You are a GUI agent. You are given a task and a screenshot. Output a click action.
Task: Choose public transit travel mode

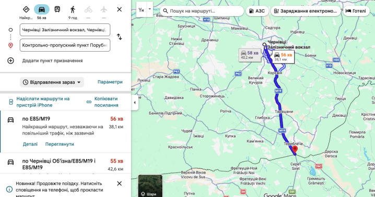57,9
